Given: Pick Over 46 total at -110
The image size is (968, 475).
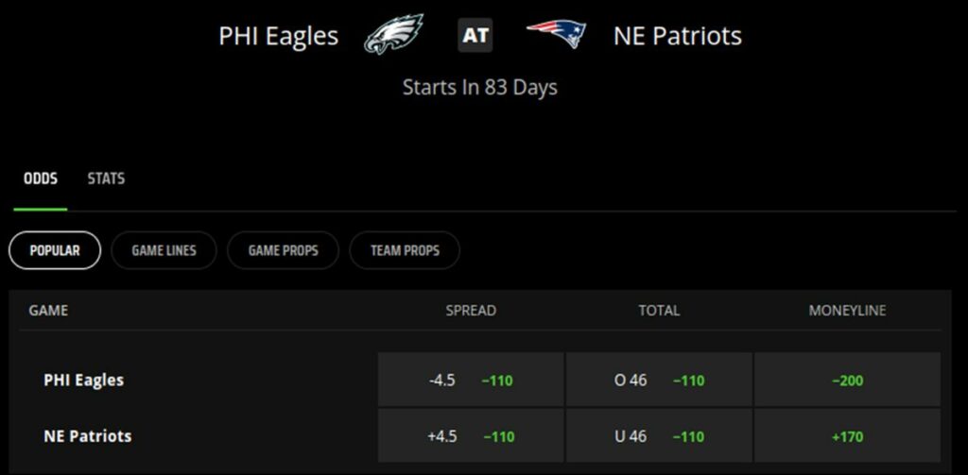Looking at the screenshot, I should 659,381.
